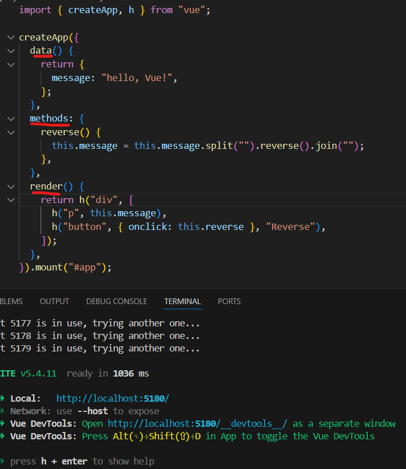Image resolution: width=406 pixels, height=469 pixels.
Task: Open the Local http://localhost:5180/ link
Action: [113, 398]
